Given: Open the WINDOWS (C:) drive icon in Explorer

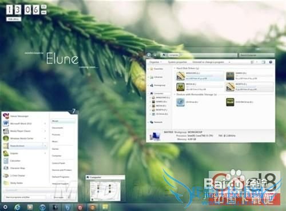Looking at the screenshot, I should [x=180, y=75].
